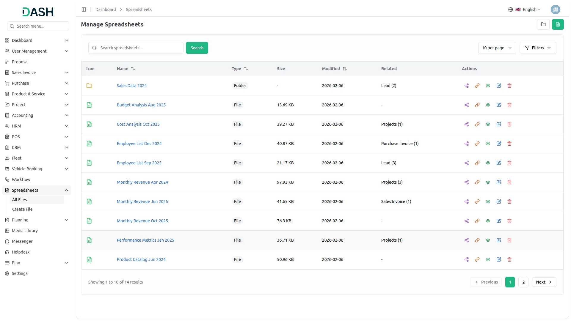
Task: Copy link icon for Budget Analysis Aug 2025
Action: click(x=477, y=105)
